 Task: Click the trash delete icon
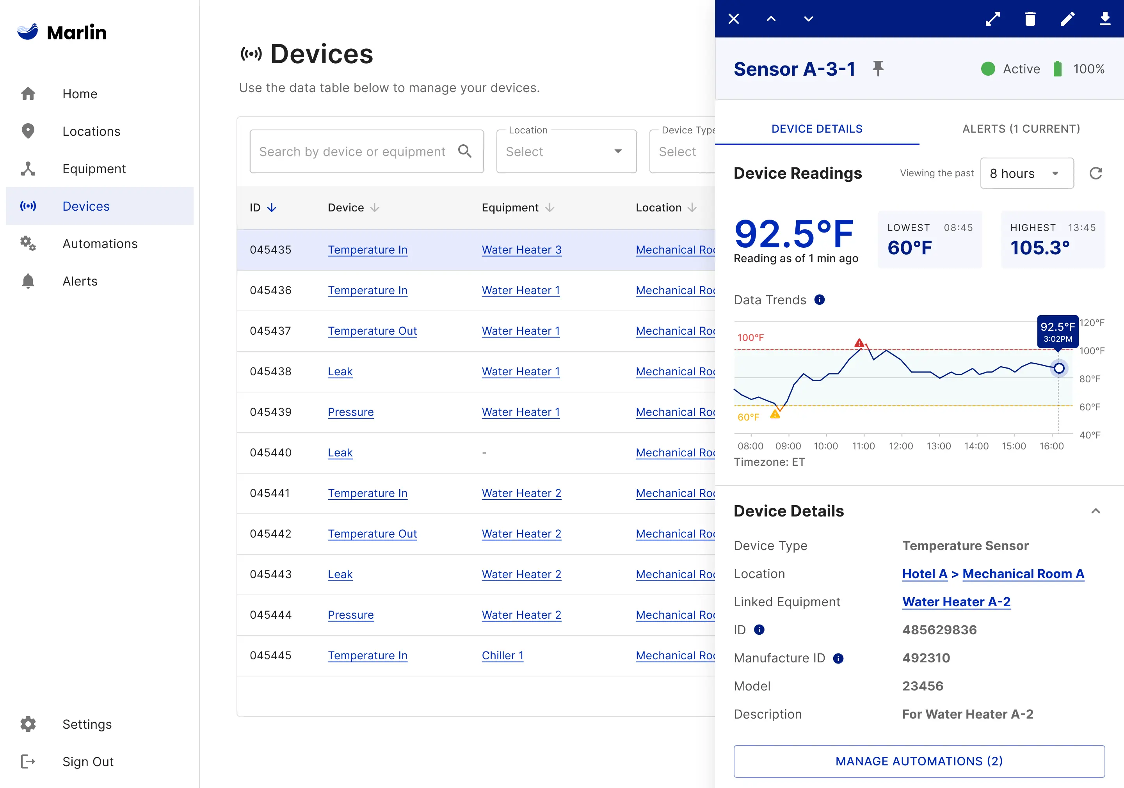1030,19
